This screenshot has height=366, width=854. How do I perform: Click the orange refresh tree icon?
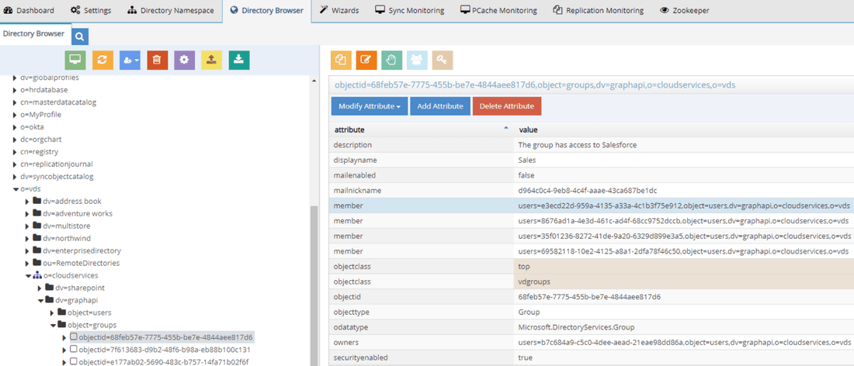point(102,60)
